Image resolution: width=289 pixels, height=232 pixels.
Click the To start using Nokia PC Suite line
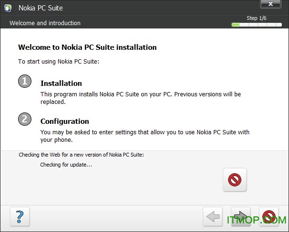[59, 62]
